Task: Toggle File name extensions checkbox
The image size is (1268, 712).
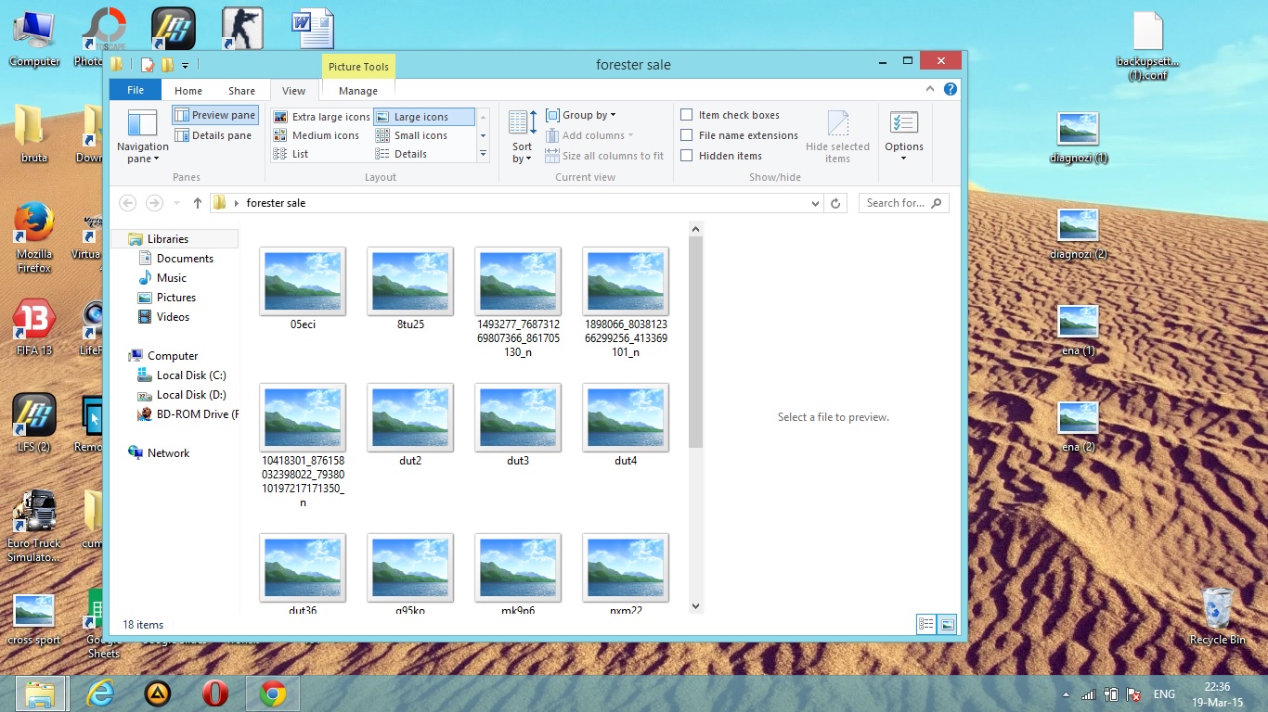Action: (x=687, y=135)
